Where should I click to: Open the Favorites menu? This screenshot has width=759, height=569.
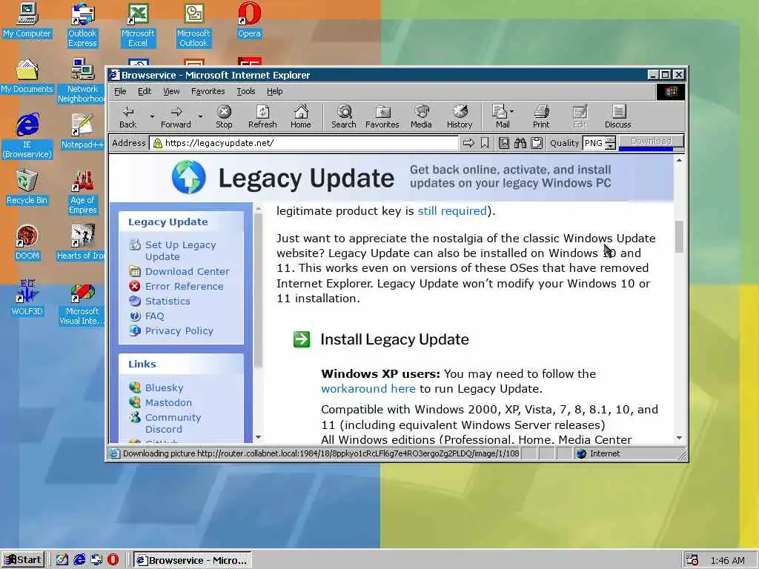[208, 91]
